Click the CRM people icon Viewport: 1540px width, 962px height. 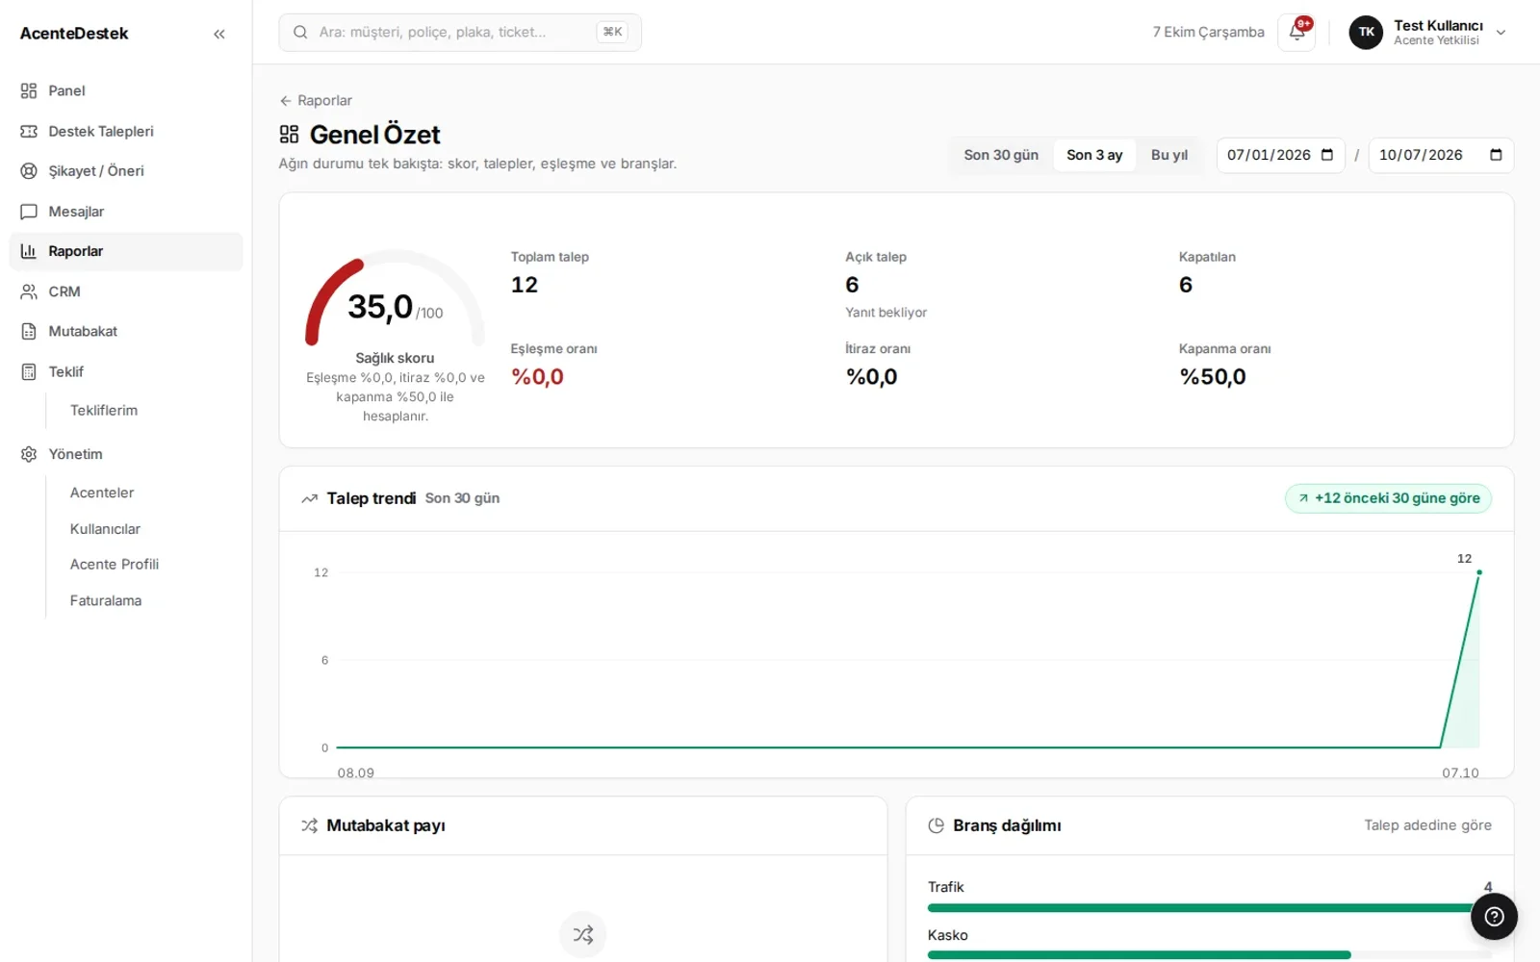(x=29, y=291)
